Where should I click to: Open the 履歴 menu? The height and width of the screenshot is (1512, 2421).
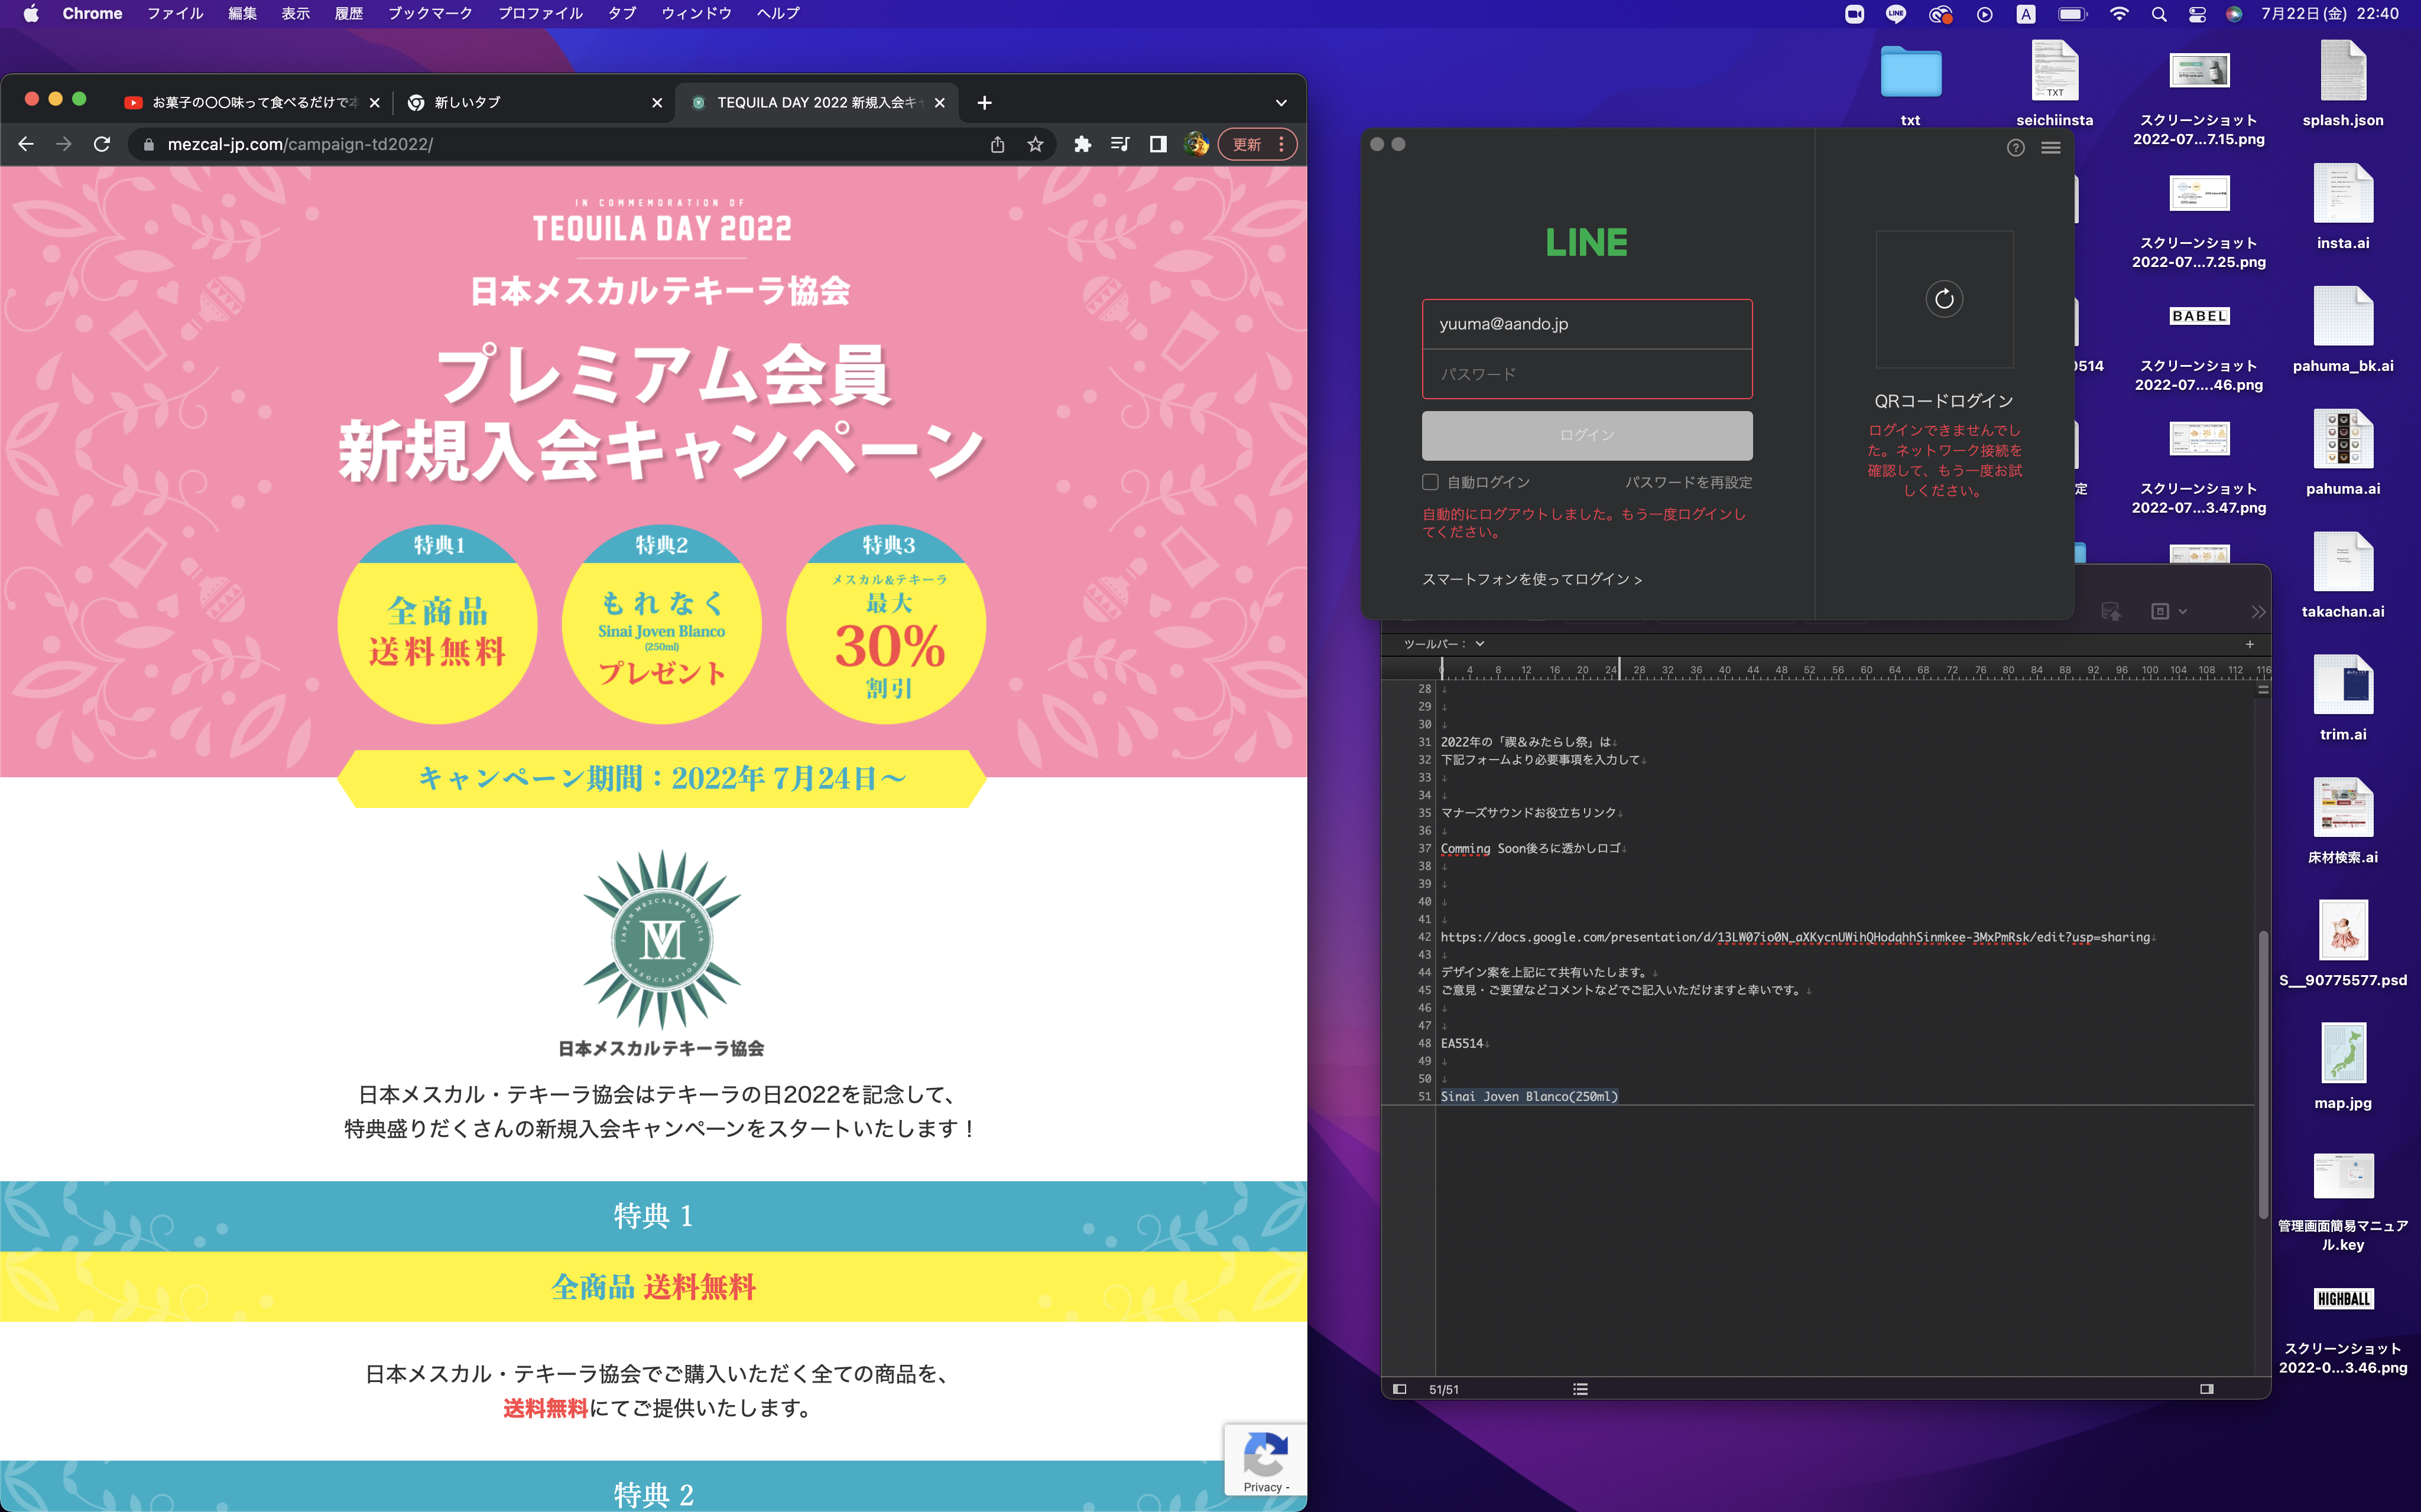348,14
